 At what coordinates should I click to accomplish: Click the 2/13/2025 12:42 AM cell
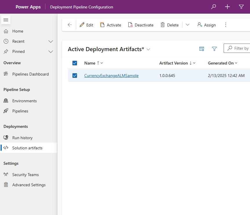[226, 76]
